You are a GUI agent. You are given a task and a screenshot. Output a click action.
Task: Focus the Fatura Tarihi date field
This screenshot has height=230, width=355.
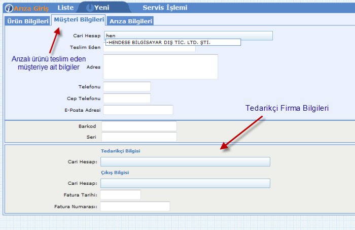[121, 194]
